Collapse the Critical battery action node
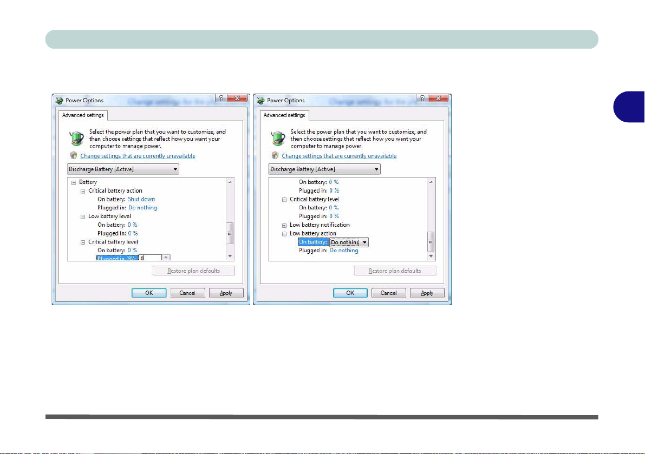Image resolution: width=645 pixels, height=454 pixels. [x=83, y=191]
